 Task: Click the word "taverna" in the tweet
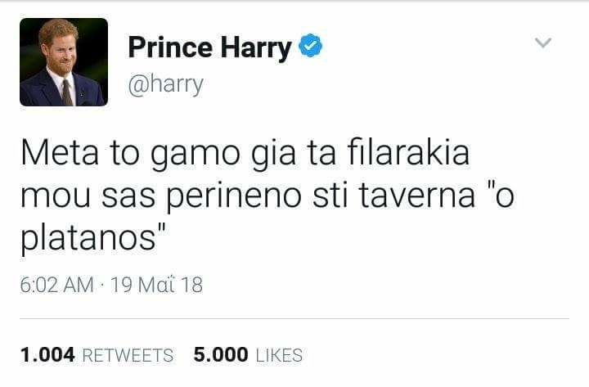point(417,196)
